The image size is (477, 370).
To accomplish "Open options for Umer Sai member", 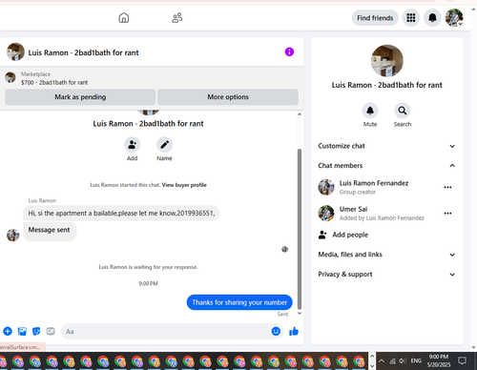I will [447, 214].
